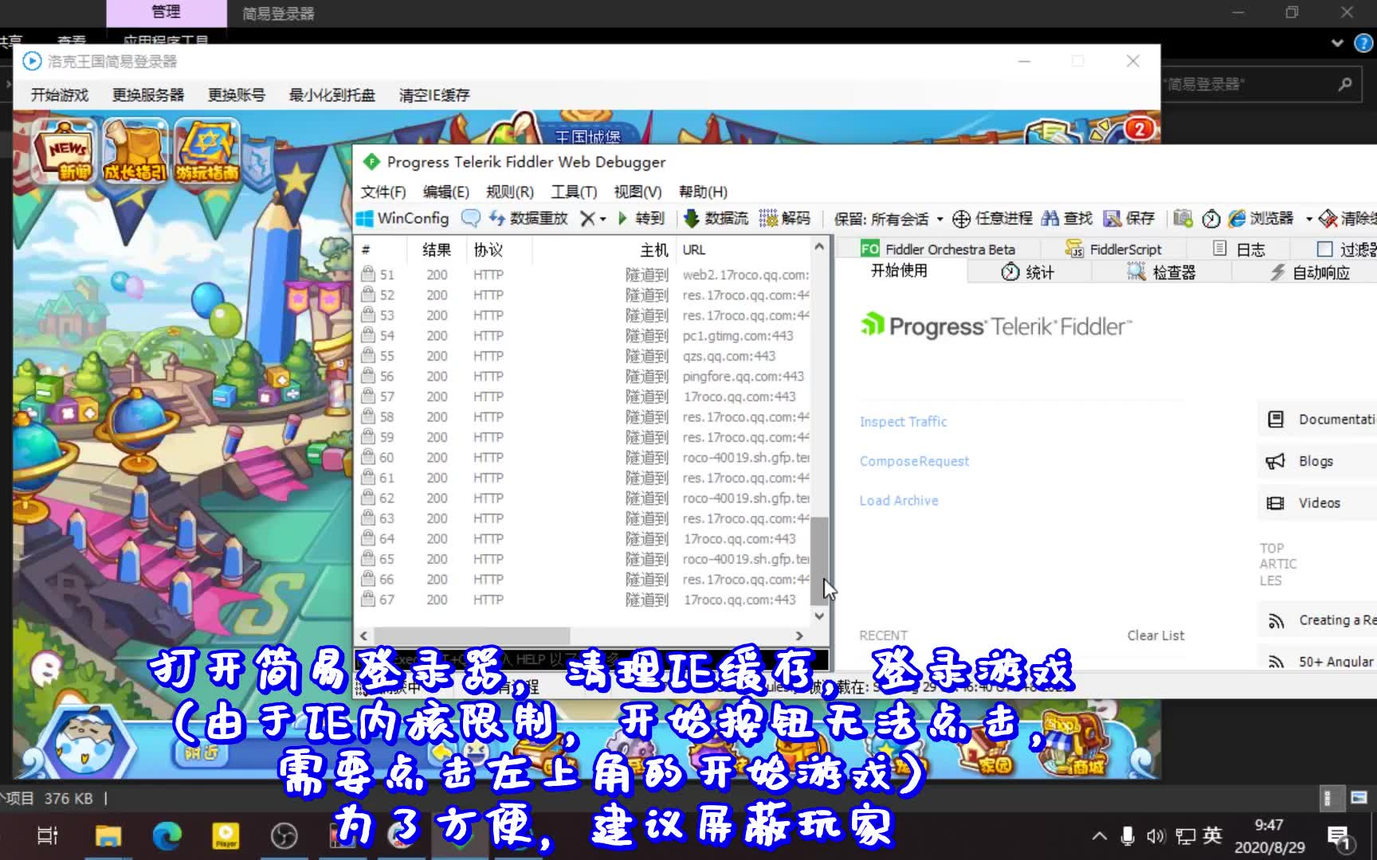
Task: Click WinConfig in Fiddler toolbar
Action: (x=402, y=218)
